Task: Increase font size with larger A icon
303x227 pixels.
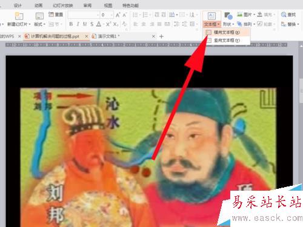Action: pos(118,15)
